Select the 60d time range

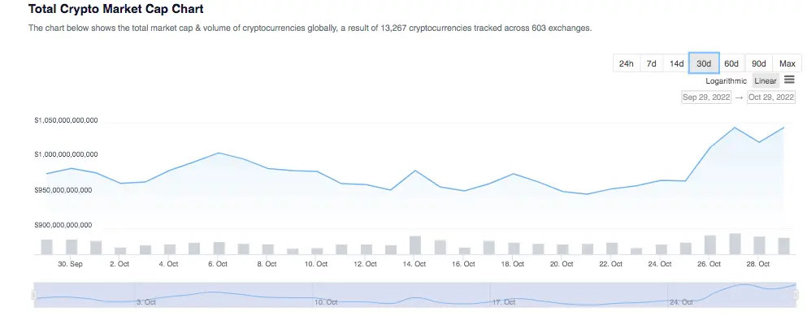[731, 63]
